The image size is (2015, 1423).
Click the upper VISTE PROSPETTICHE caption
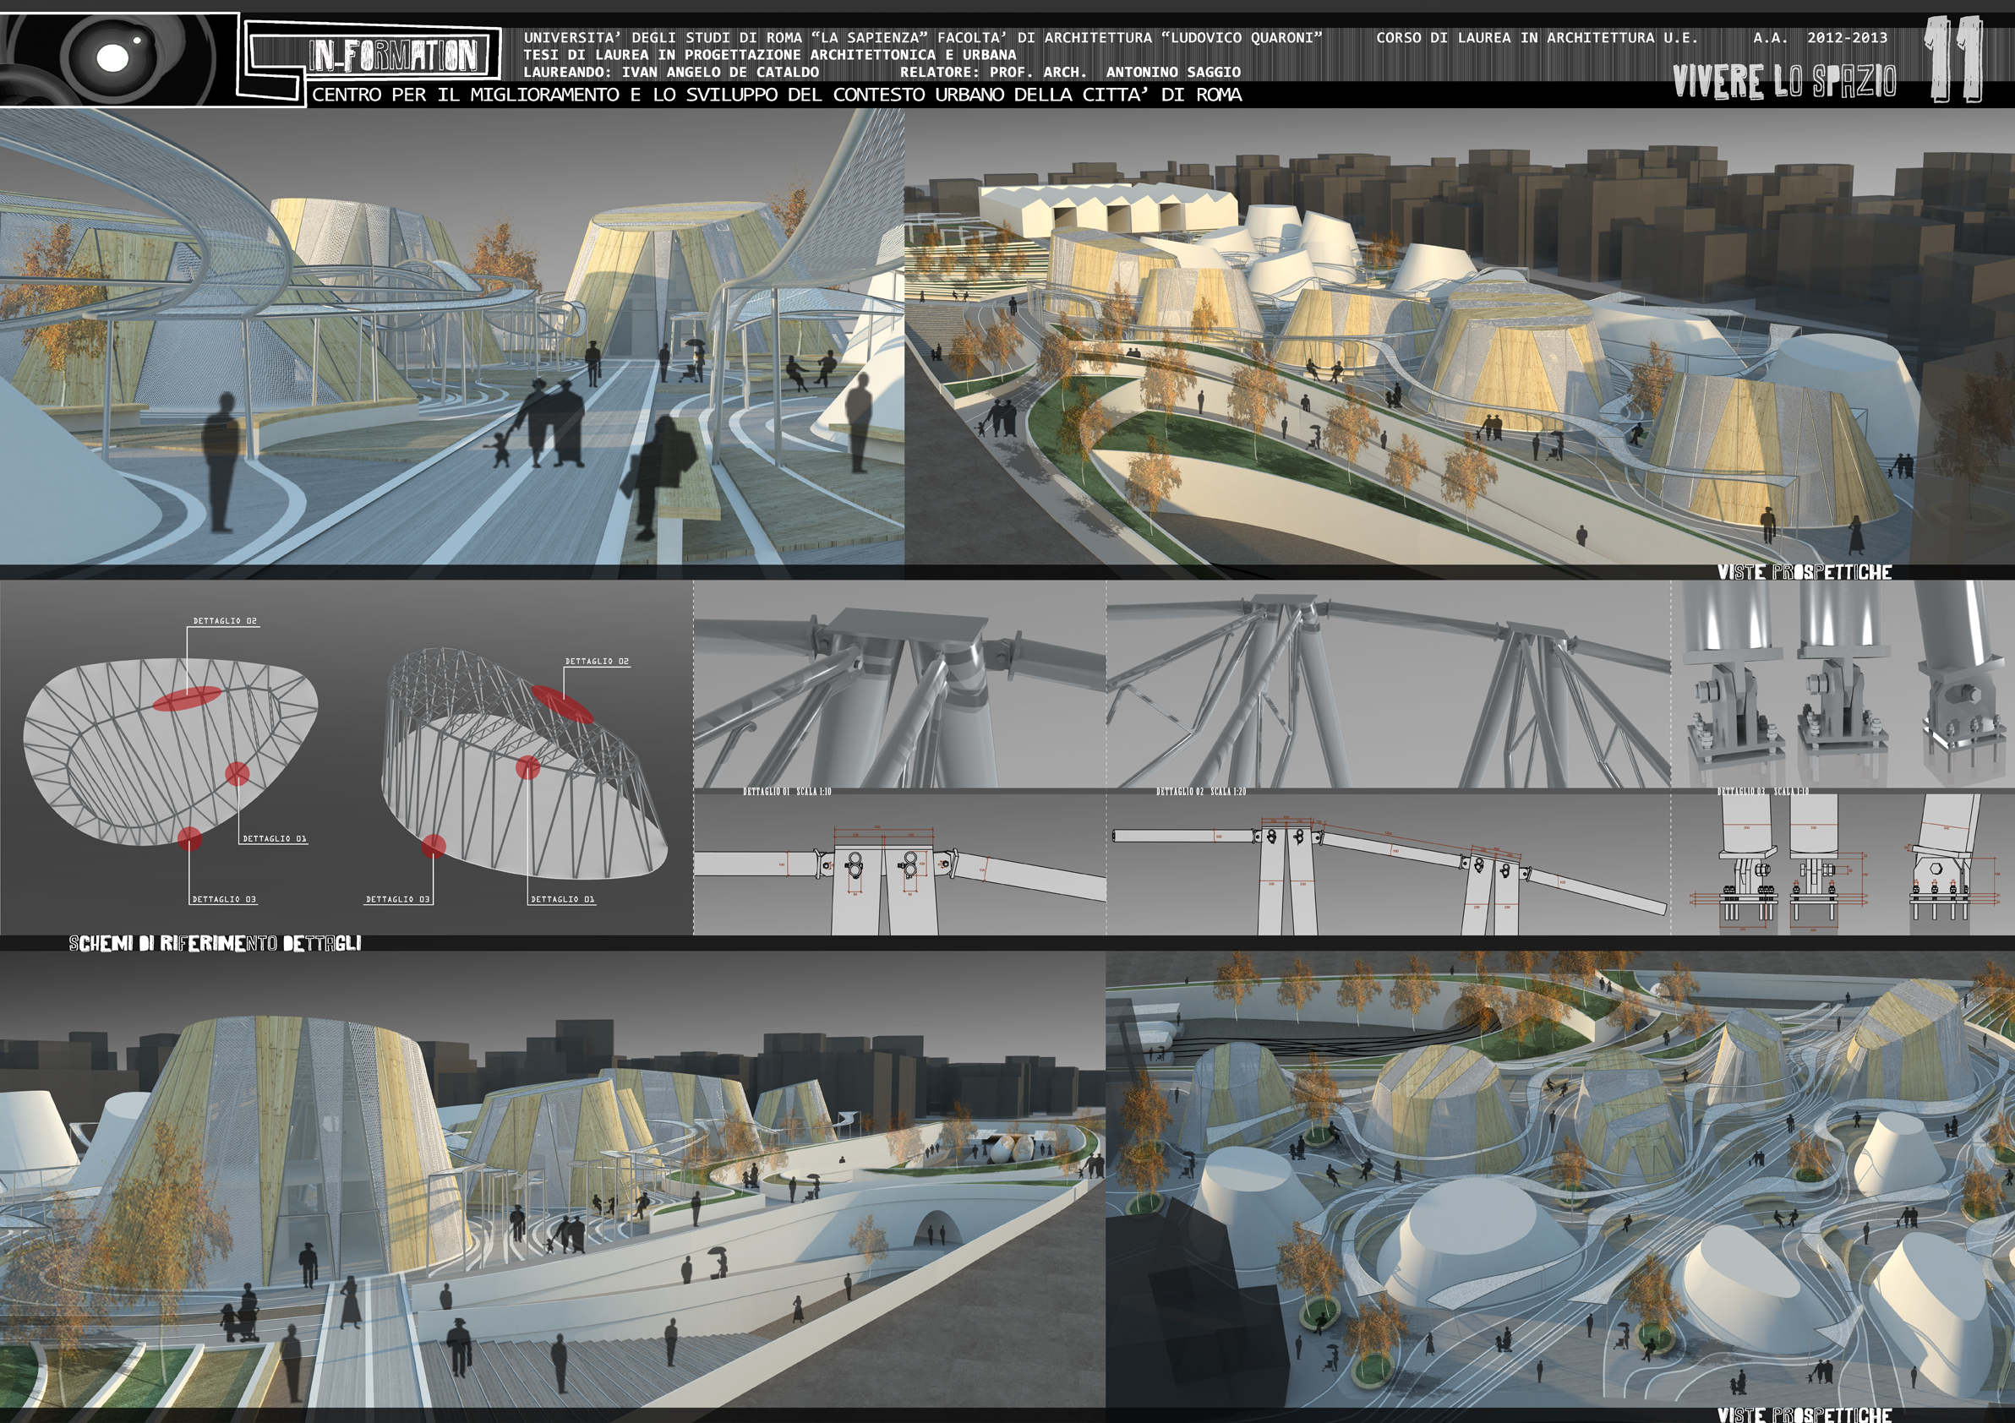pos(1805,572)
